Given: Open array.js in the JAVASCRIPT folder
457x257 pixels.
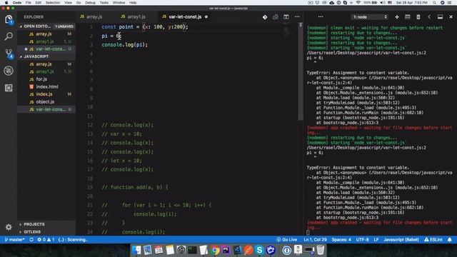Looking at the screenshot, I should (x=46, y=64).
